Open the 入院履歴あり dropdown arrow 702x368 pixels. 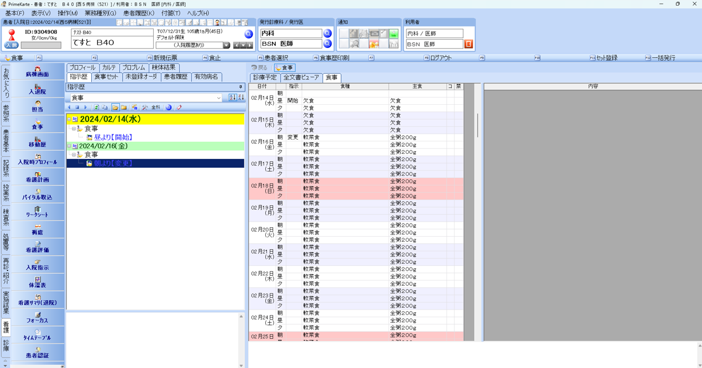(226, 45)
